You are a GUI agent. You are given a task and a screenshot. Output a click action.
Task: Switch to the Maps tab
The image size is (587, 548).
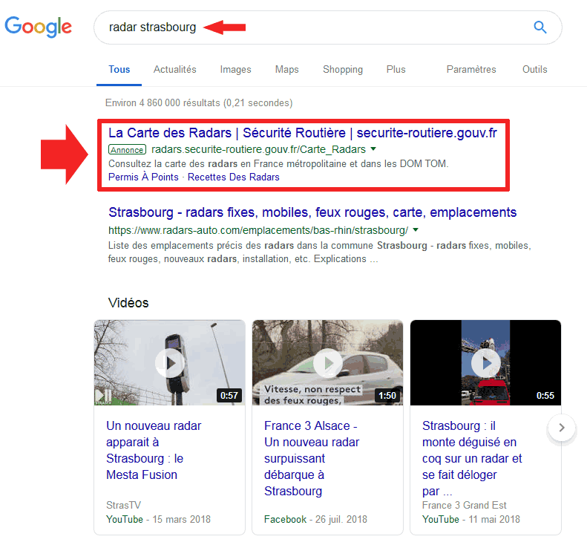[286, 70]
